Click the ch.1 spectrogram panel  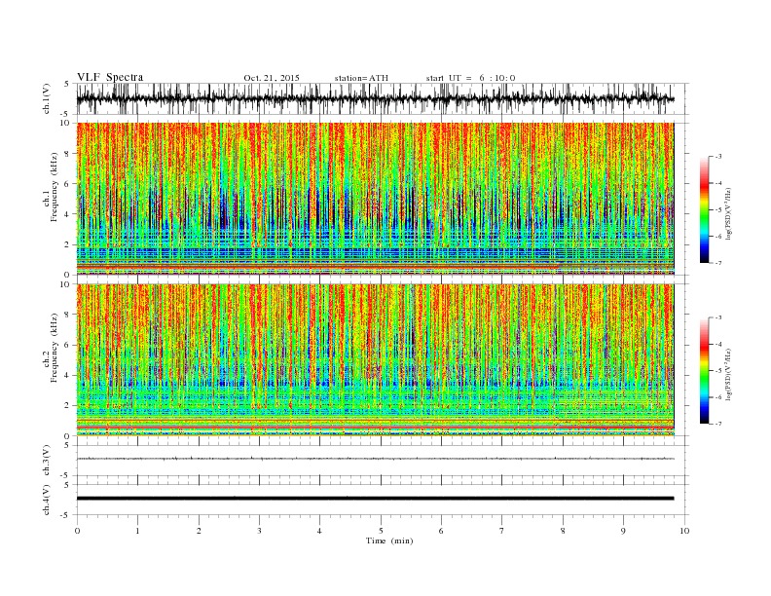tap(375, 199)
